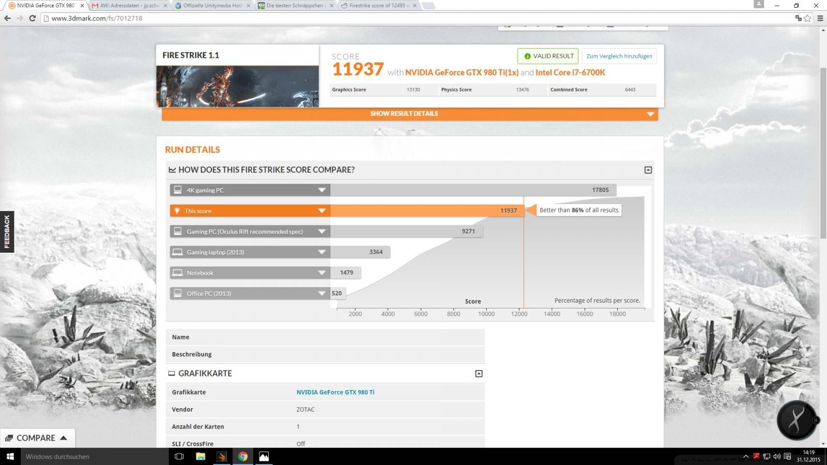
Task: Click the Windows durchsuchen search box
Action: tap(95, 456)
